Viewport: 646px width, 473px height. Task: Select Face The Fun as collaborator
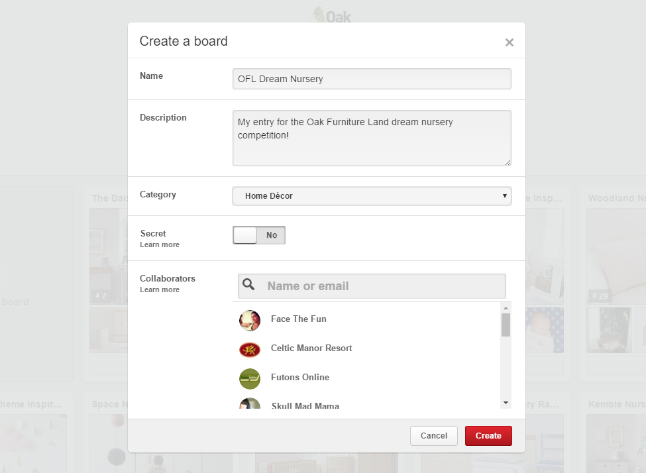pyautogui.click(x=299, y=319)
